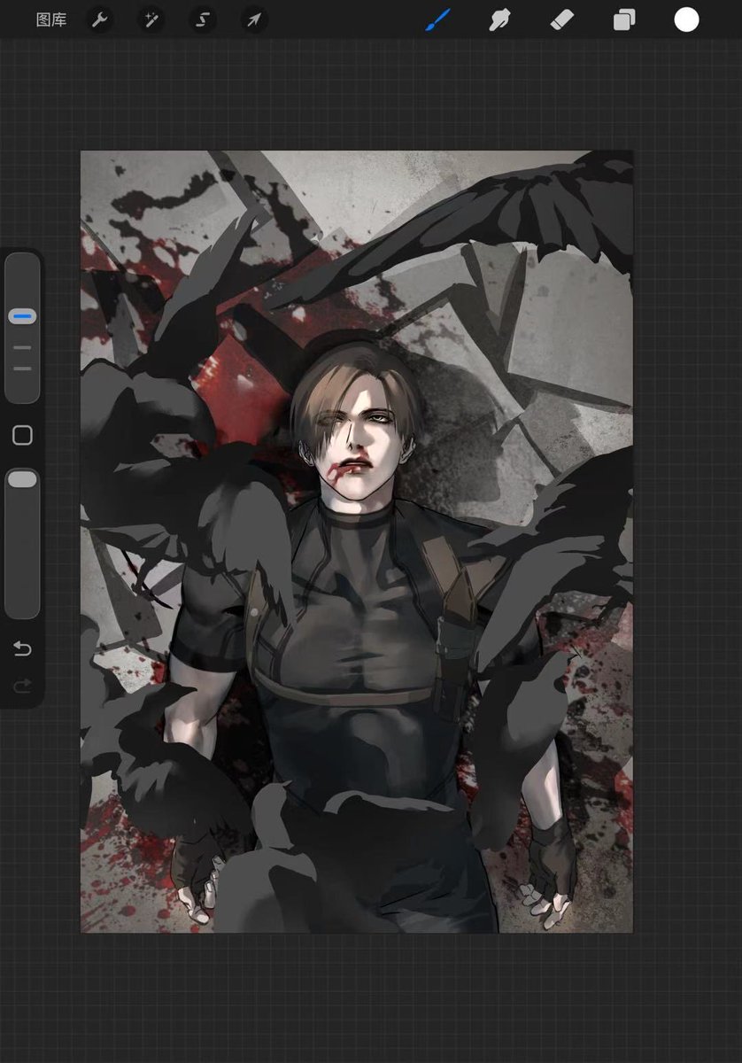Open the 图库 gallery
Viewport: 742px width, 1063px height.
[x=50, y=19]
